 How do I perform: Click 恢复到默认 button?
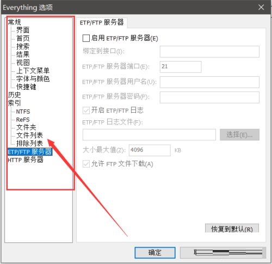[232, 228]
